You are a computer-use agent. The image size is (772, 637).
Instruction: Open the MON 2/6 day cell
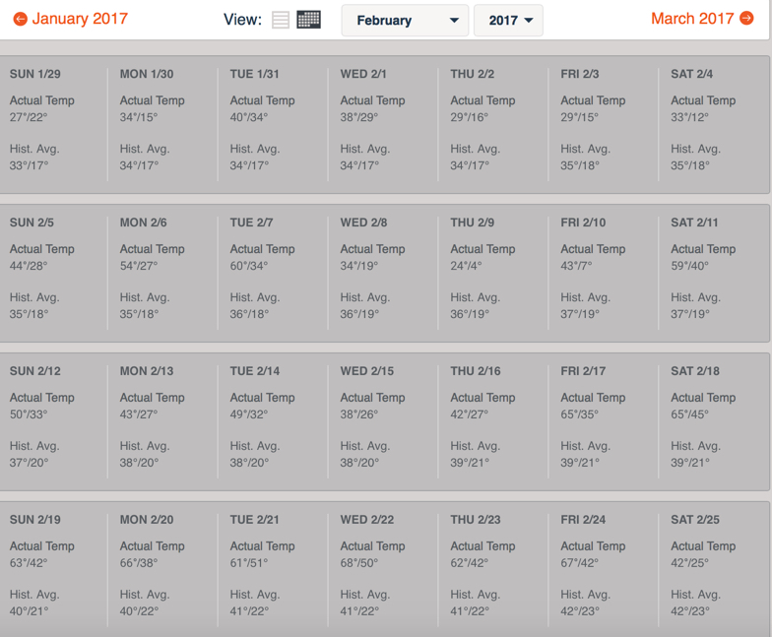click(x=164, y=272)
